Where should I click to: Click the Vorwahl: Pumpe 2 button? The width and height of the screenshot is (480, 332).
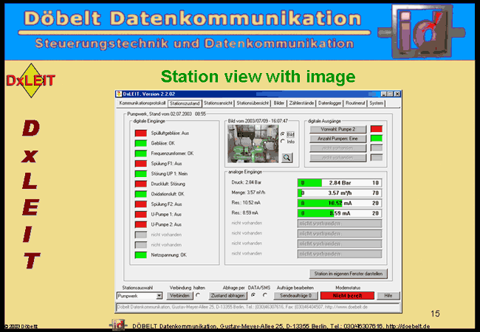338,129
